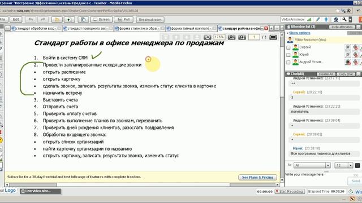Click the media player toolbar button
362x203 pixels.
pyautogui.click(x=83, y=20)
